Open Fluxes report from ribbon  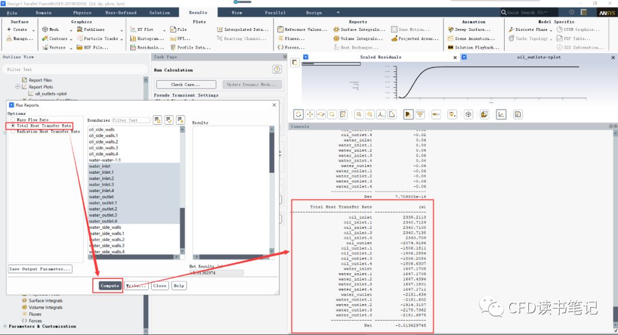tap(291, 38)
